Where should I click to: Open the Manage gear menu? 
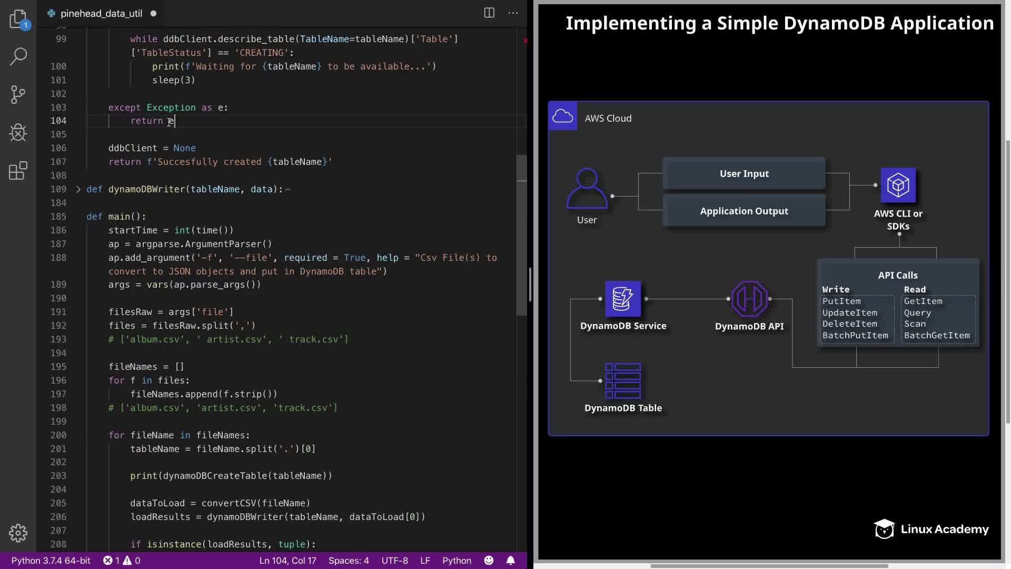click(x=18, y=533)
